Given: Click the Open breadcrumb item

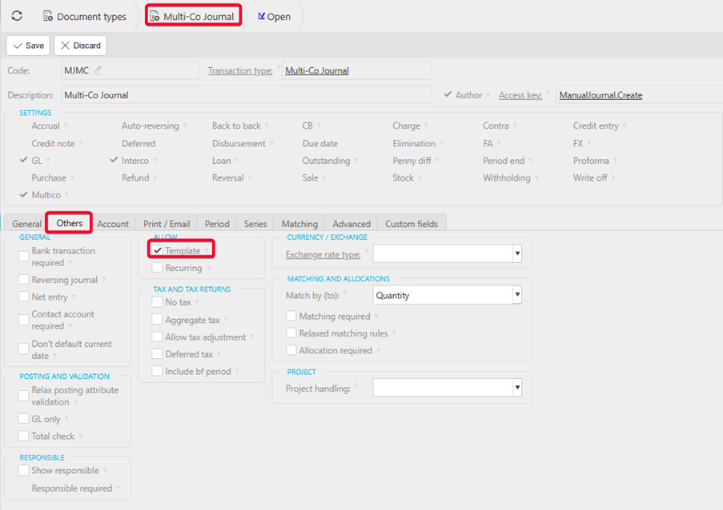Looking at the screenshot, I should [x=274, y=17].
